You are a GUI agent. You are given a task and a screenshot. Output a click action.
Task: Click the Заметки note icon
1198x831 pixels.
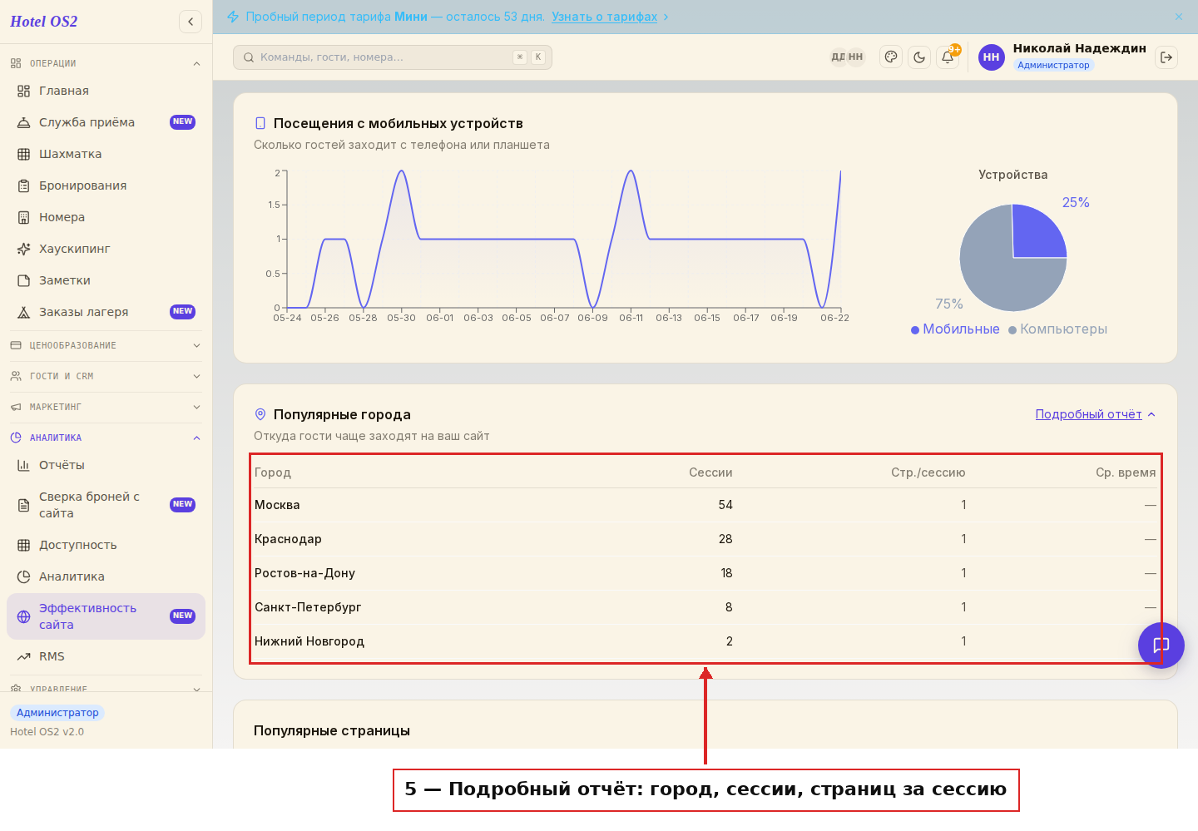point(23,280)
